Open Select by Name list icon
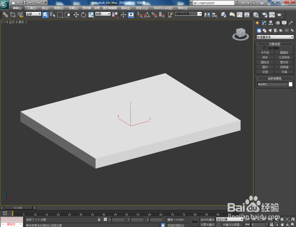The height and width of the screenshot is (227, 296). (x=52, y=15)
